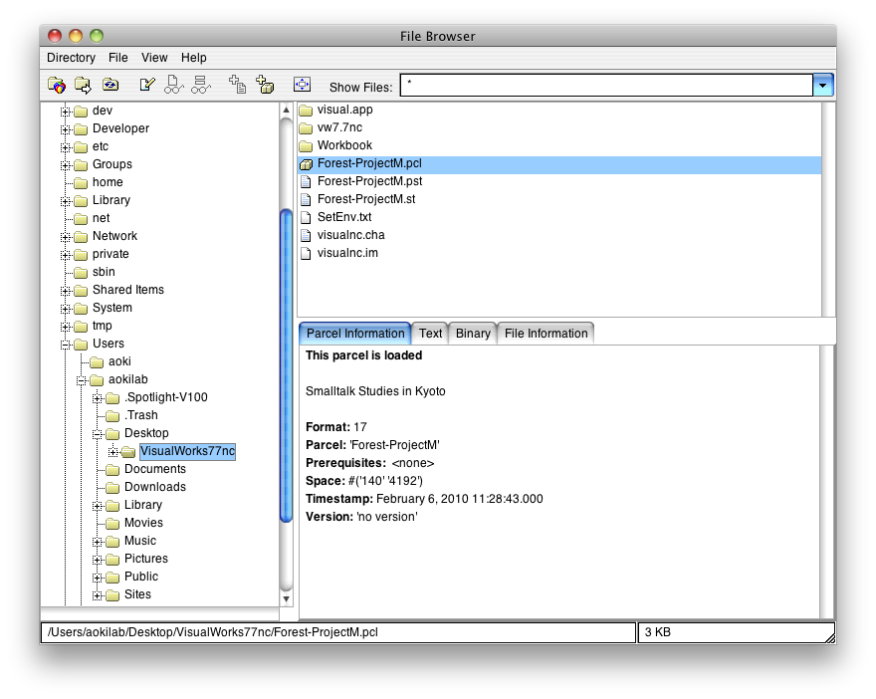The height and width of the screenshot is (699, 876).
Task: Select the Shared Items tree item
Action: [x=128, y=290]
